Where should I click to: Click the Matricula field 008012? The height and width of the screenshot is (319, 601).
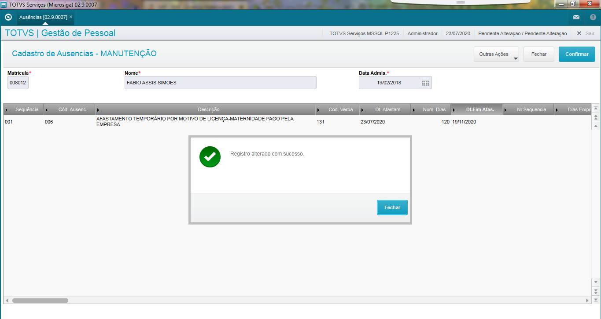tap(18, 83)
